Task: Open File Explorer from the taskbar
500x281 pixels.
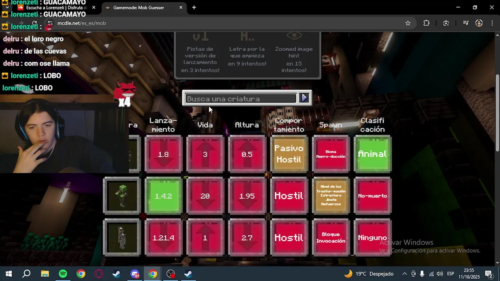Action: point(45,274)
